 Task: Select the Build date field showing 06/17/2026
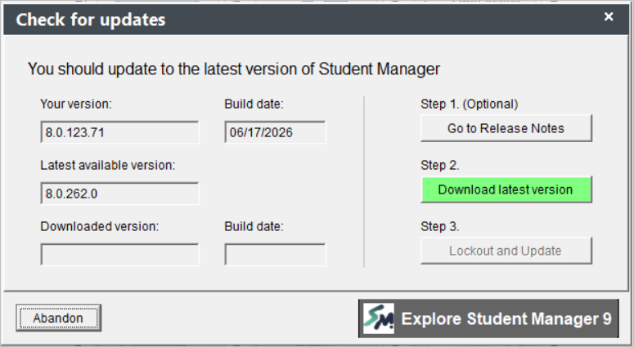pyautogui.click(x=275, y=132)
